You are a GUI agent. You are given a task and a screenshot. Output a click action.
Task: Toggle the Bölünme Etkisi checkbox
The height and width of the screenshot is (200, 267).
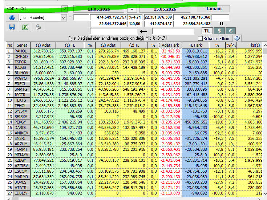point(201,38)
